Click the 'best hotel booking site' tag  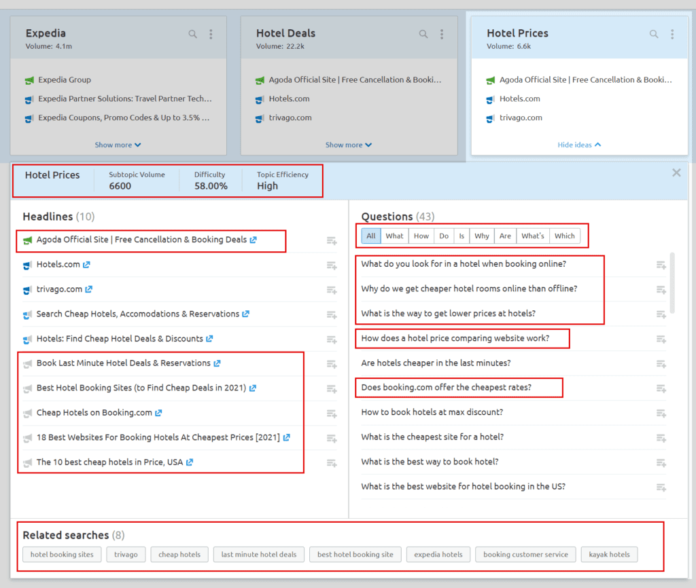(355, 554)
